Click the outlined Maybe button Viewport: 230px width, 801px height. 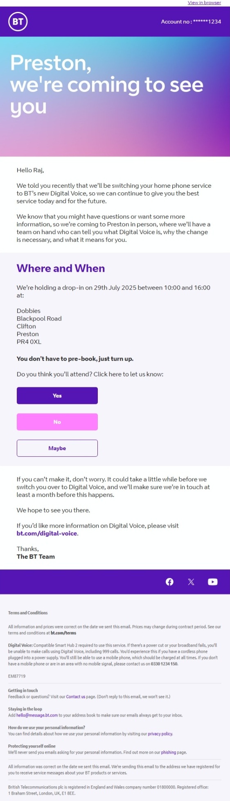pos(57,448)
